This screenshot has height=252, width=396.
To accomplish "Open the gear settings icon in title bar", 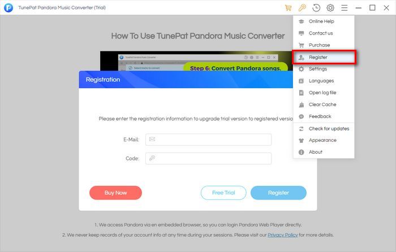I will point(330,8).
